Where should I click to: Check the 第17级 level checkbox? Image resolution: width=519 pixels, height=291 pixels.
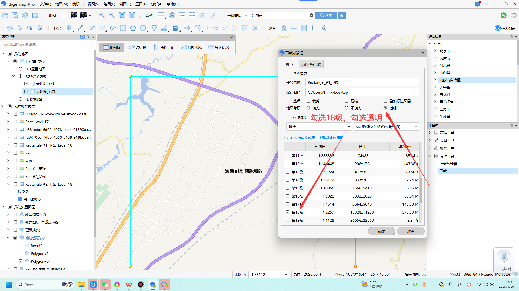[287, 204]
